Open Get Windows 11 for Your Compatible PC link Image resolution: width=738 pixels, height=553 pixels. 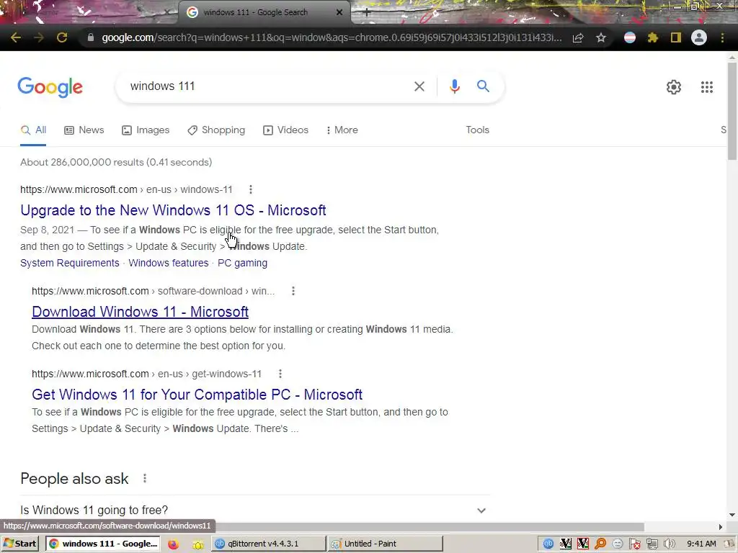pyautogui.click(x=197, y=395)
